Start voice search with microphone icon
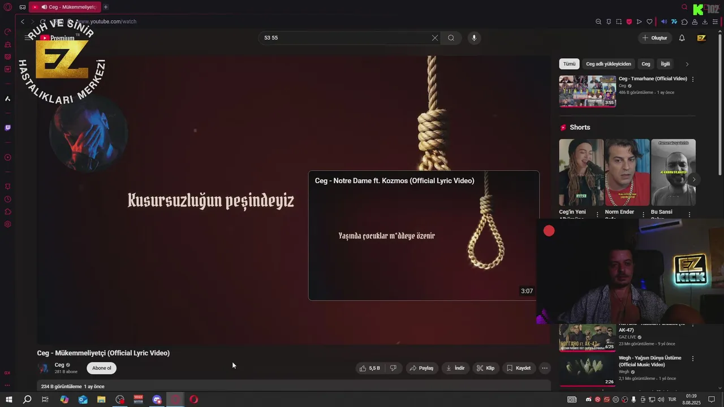Image resolution: width=724 pixels, height=407 pixels. (x=474, y=38)
